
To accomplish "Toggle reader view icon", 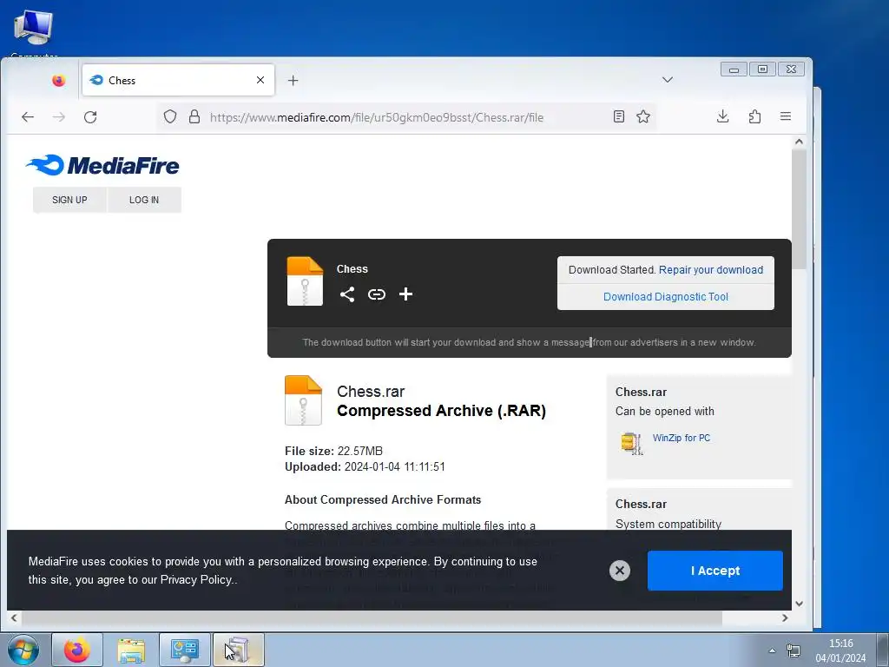I will (619, 116).
